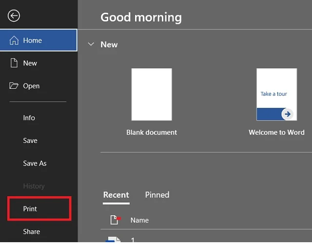Click the New label in sidebar
Screen dimensions: 312x244
[x=30, y=63]
